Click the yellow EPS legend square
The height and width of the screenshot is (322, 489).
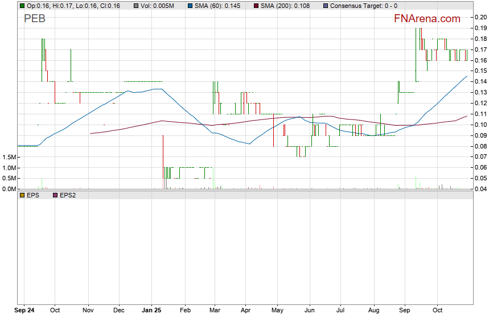point(22,195)
